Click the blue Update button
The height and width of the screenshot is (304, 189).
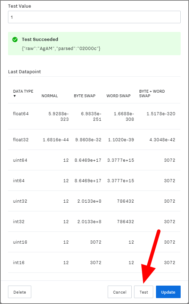coord(168,292)
